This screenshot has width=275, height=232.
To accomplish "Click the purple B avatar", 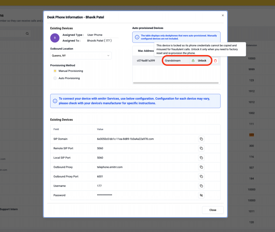I will coord(55,38).
